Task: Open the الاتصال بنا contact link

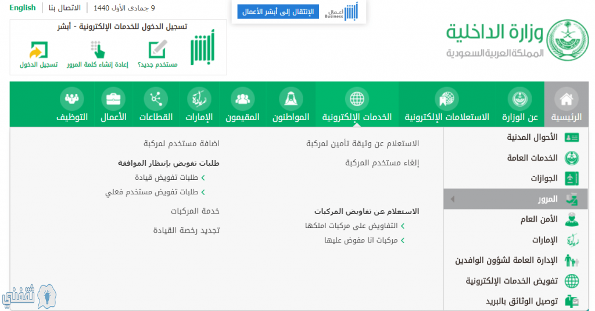Action: pyautogui.click(x=64, y=8)
